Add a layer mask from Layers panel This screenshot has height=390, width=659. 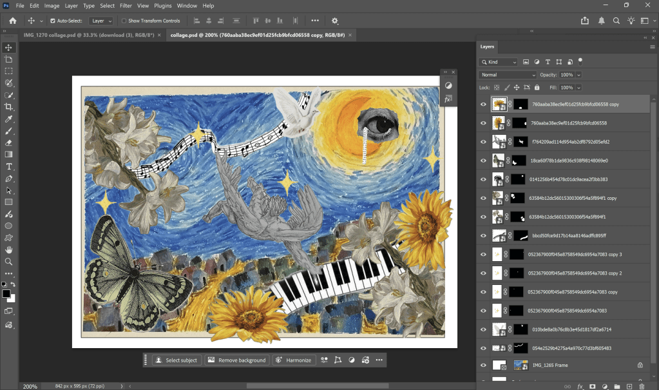point(592,386)
